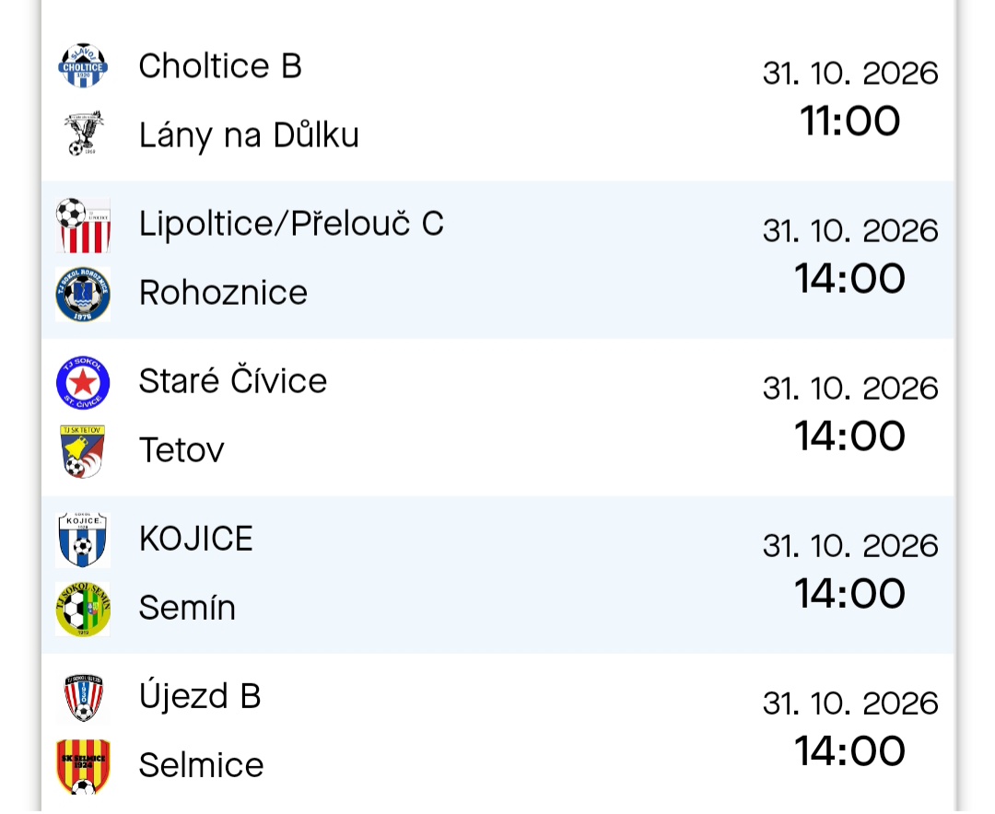Click the Choltice B club crest
The image size is (995, 814).
point(83,66)
